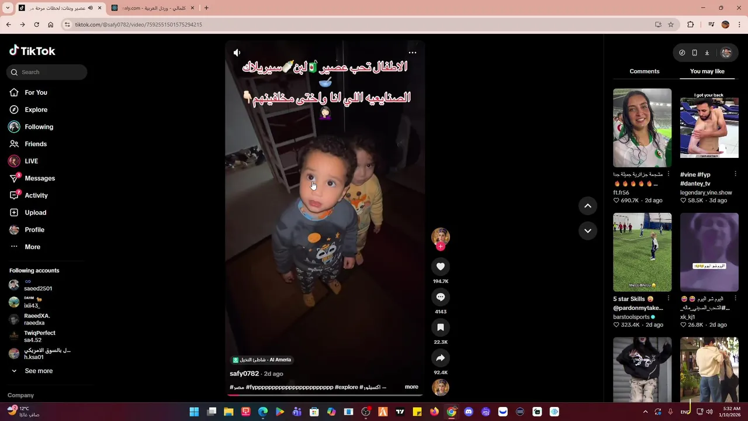Open the safy0782 username link

[x=244, y=374]
